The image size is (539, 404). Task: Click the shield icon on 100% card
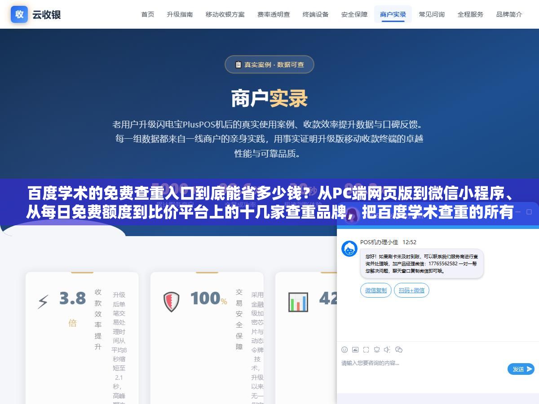tap(171, 302)
